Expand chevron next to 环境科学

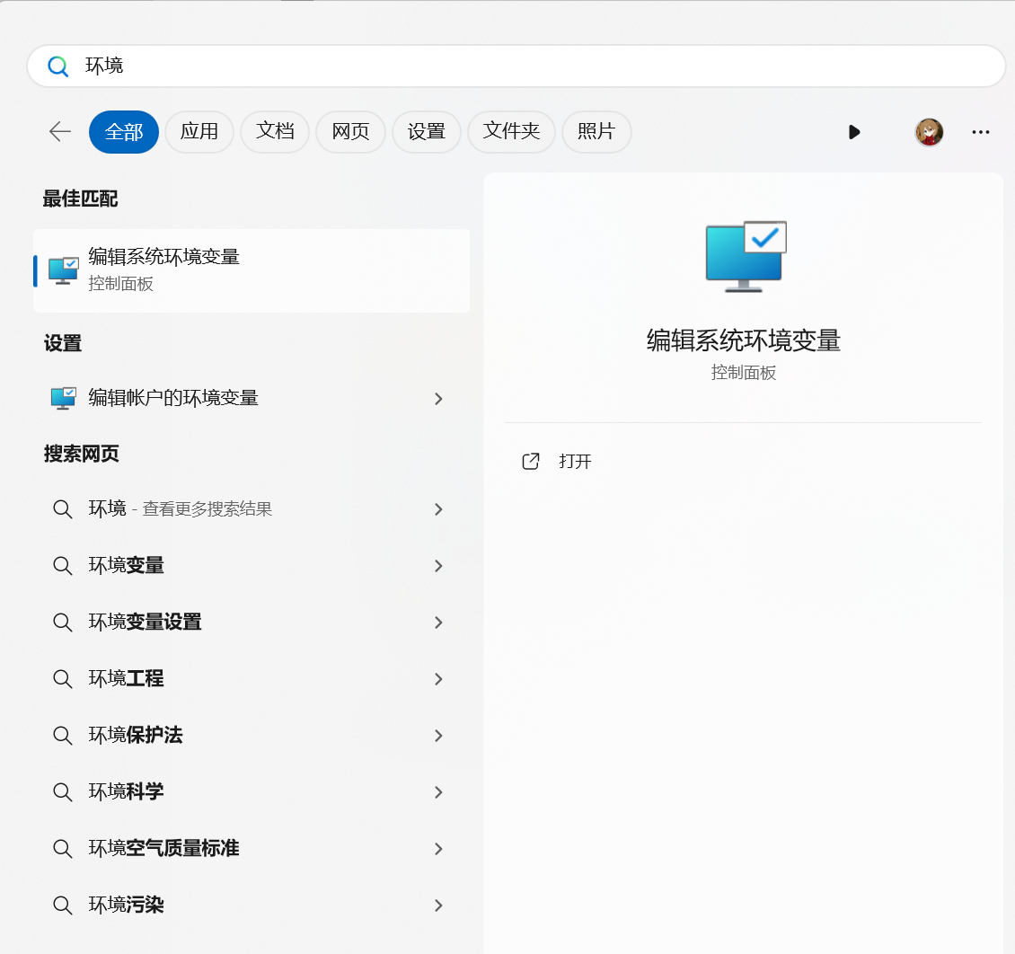(x=439, y=792)
